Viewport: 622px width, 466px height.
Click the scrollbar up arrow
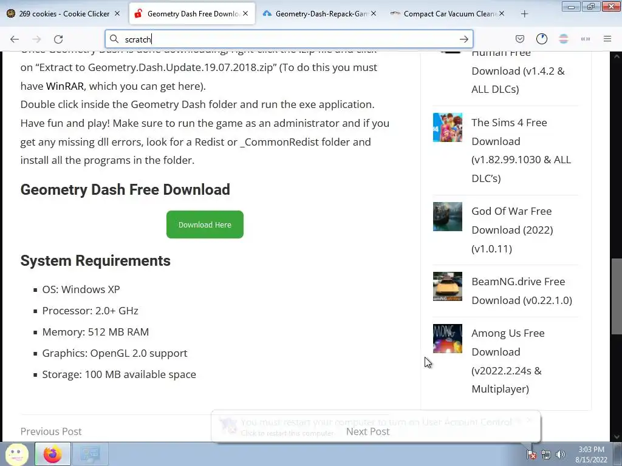point(617,56)
